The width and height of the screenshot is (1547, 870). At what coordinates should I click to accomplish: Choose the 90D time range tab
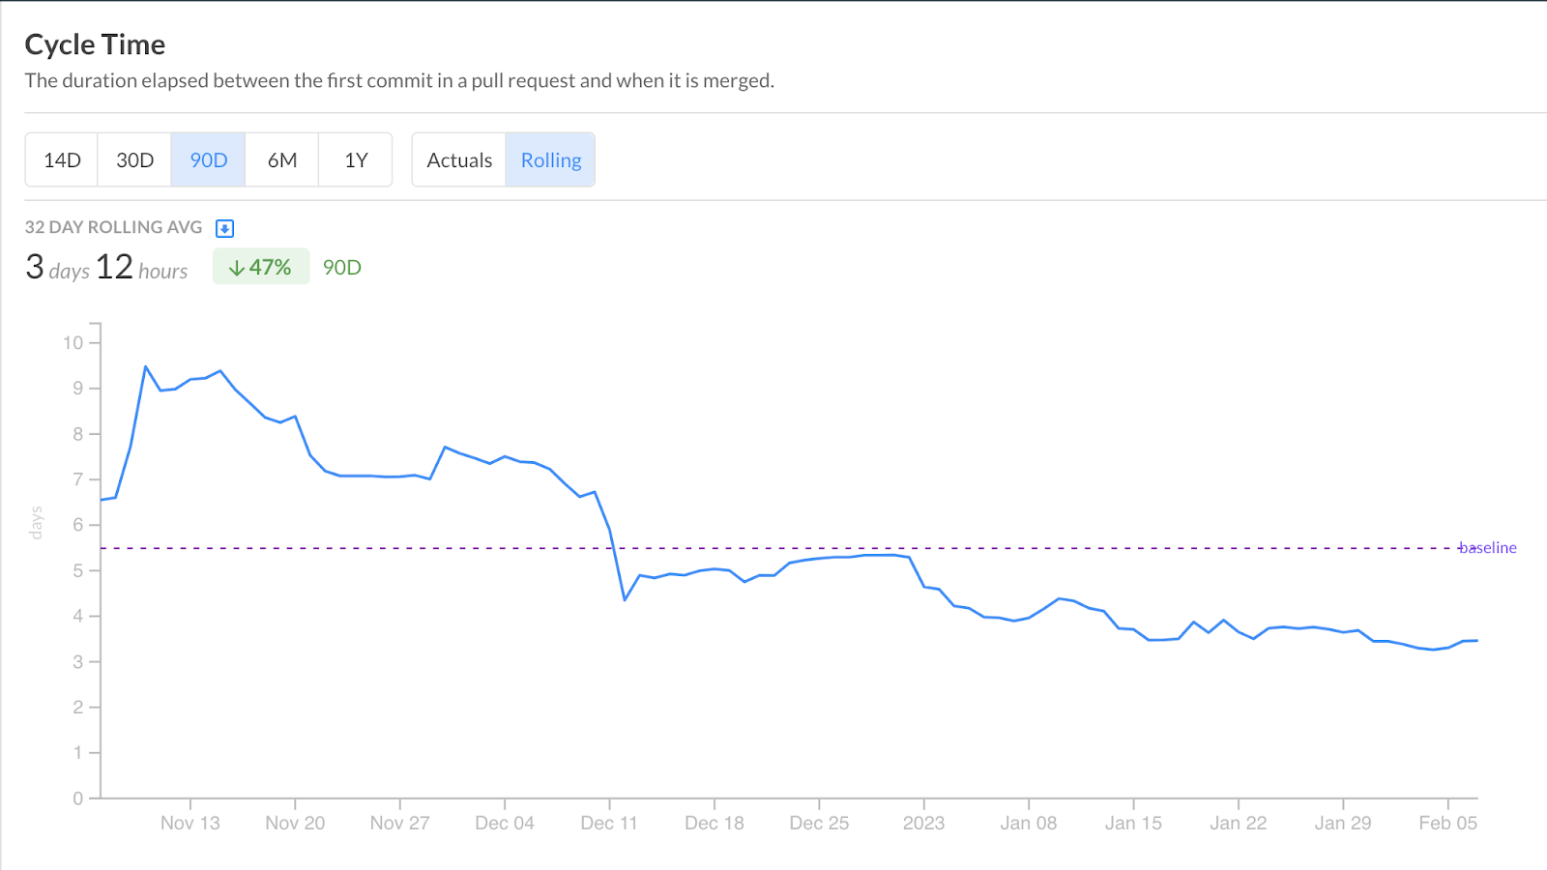click(x=208, y=160)
